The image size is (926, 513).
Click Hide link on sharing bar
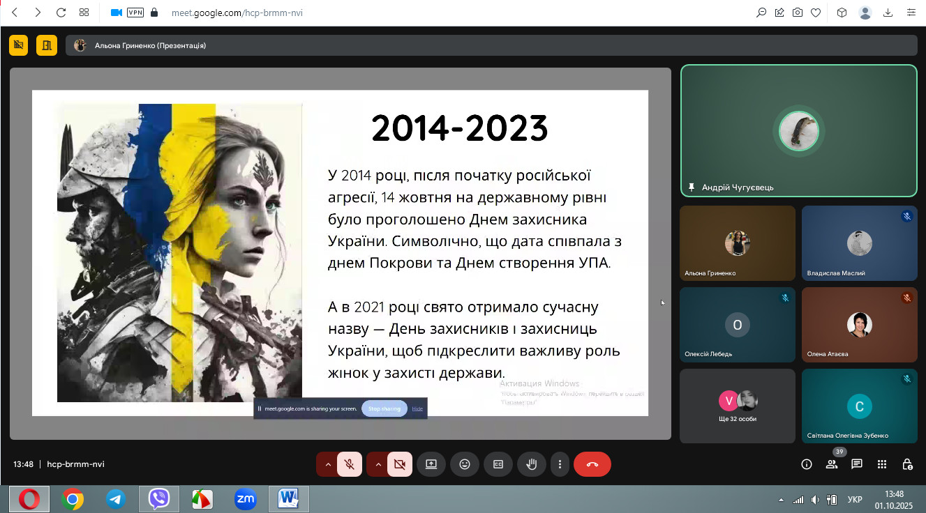tap(417, 408)
